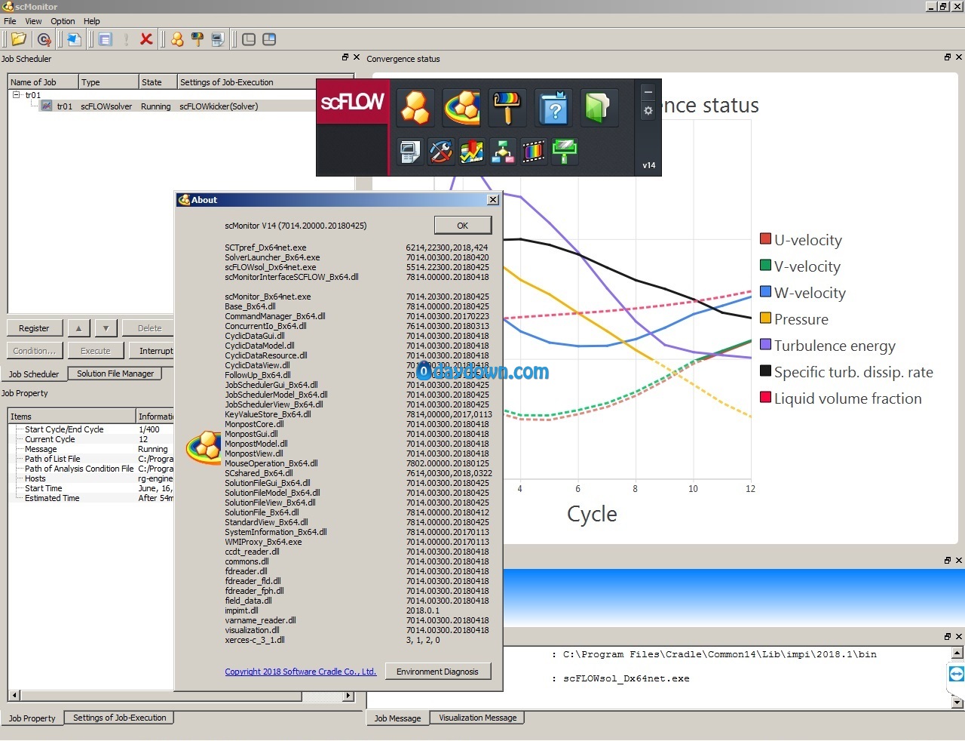Switch to Solution File Manager tab
The height and width of the screenshot is (741, 965).
pyautogui.click(x=115, y=374)
